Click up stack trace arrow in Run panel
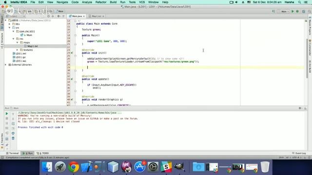The width and height of the screenshot is (312, 175). (13, 114)
